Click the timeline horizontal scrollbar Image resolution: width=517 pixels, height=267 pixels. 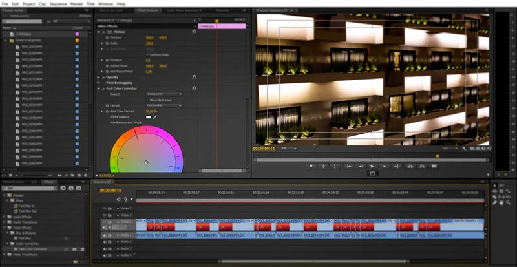tap(313, 261)
